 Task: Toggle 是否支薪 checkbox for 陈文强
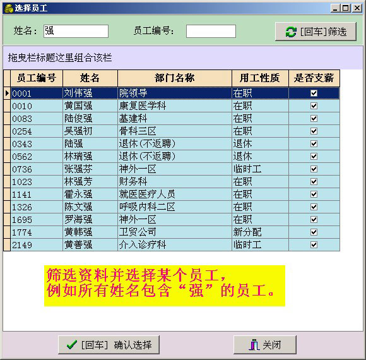click(314, 207)
